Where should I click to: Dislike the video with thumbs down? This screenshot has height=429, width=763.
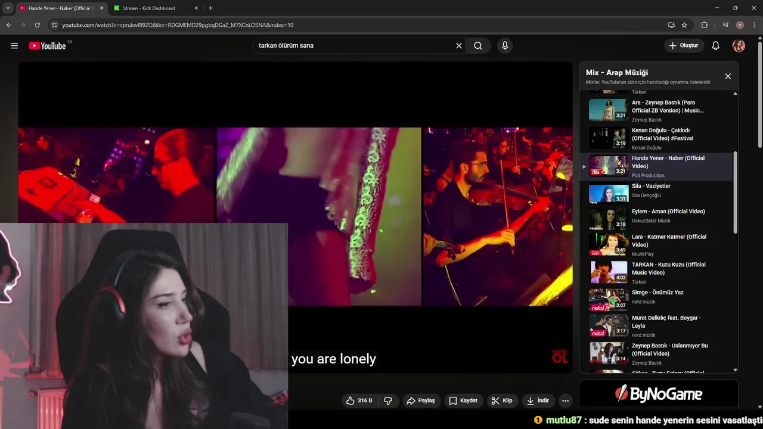(x=388, y=401)
